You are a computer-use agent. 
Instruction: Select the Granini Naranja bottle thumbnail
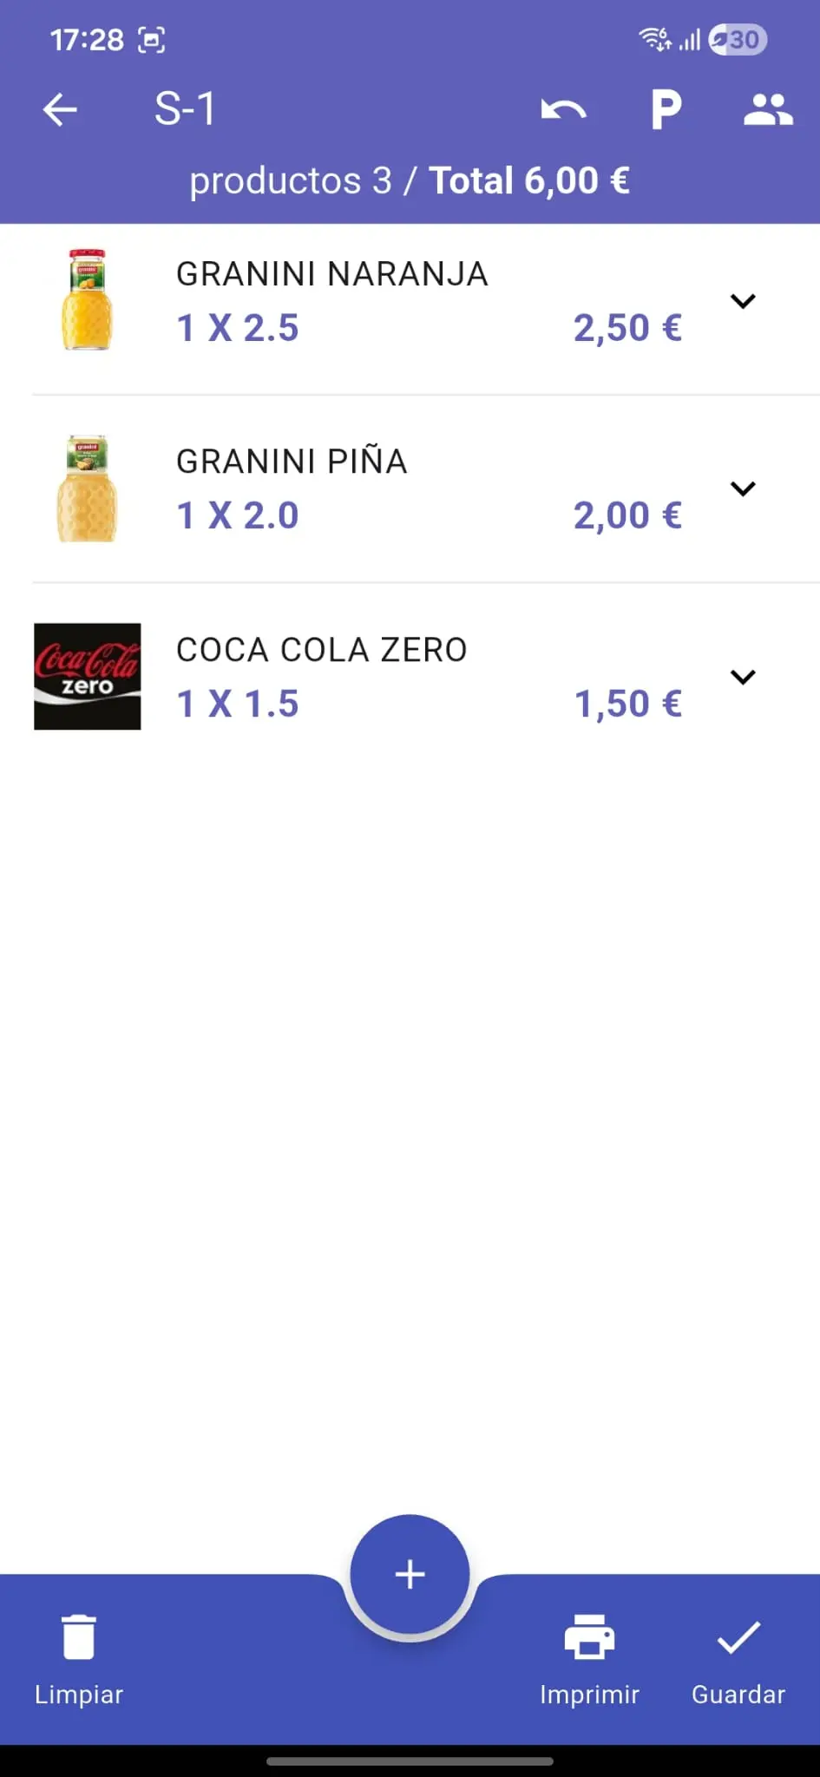[x=87, y=299]
